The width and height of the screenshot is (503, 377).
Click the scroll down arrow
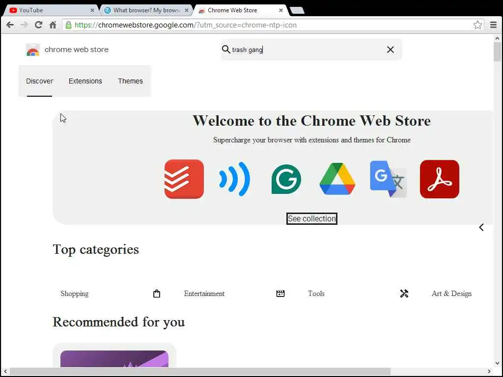click(x=497, y=363)
